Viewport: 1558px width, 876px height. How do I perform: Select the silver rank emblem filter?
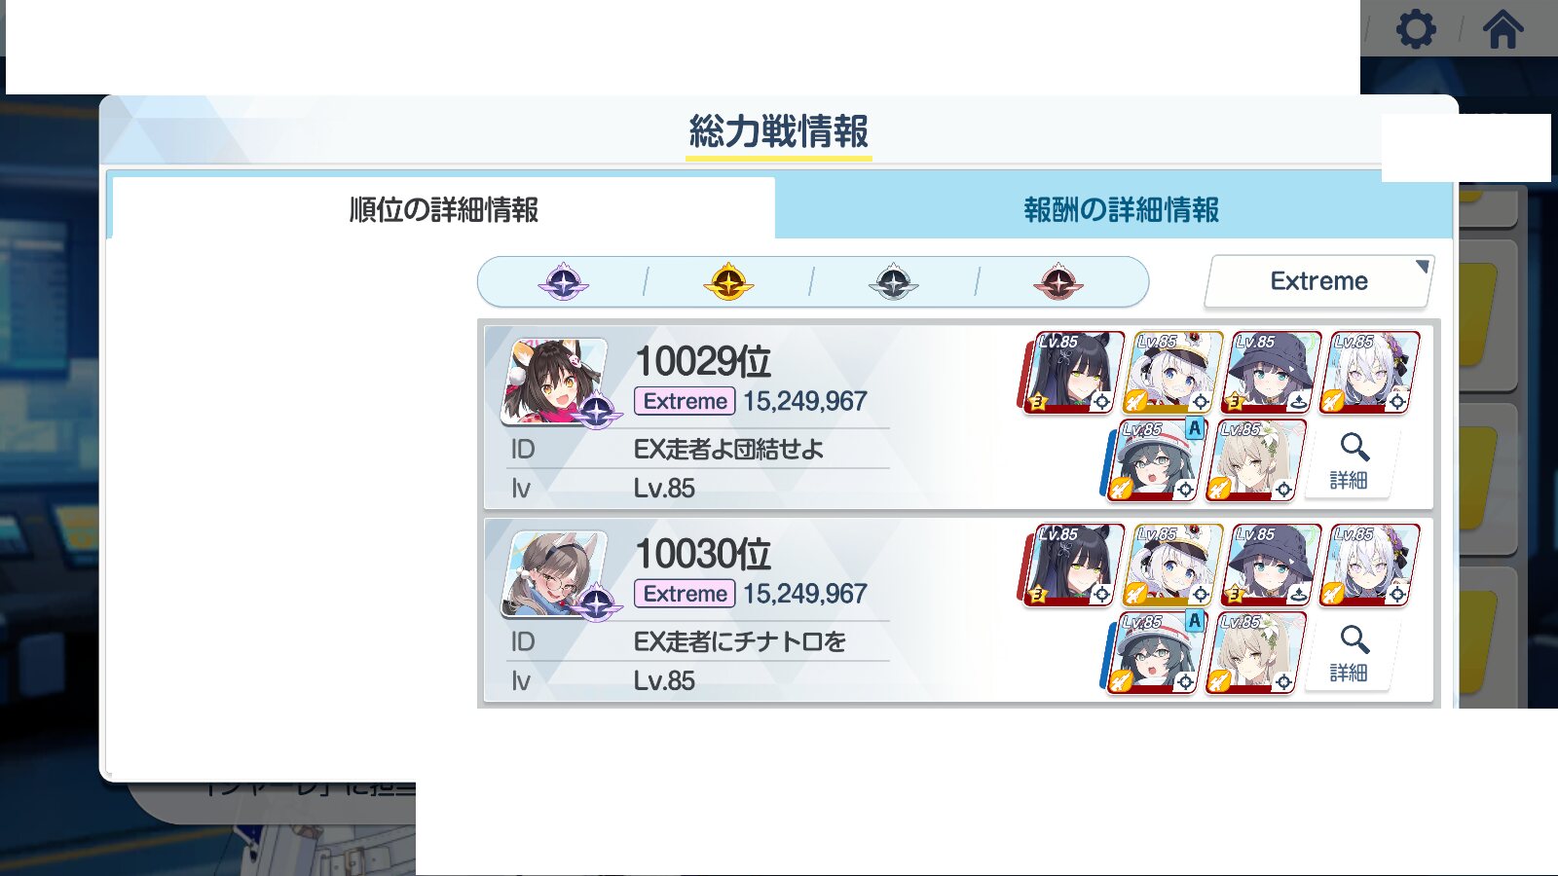893,282
